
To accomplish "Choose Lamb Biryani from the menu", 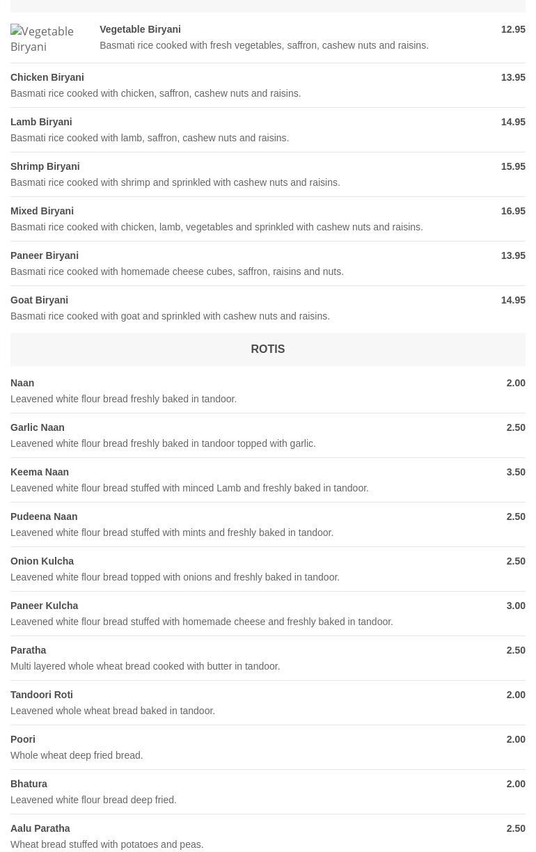I will (x=41, y=122).
